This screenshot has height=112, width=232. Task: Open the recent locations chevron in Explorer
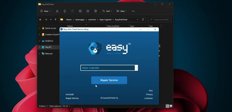[x=51, y=19]
